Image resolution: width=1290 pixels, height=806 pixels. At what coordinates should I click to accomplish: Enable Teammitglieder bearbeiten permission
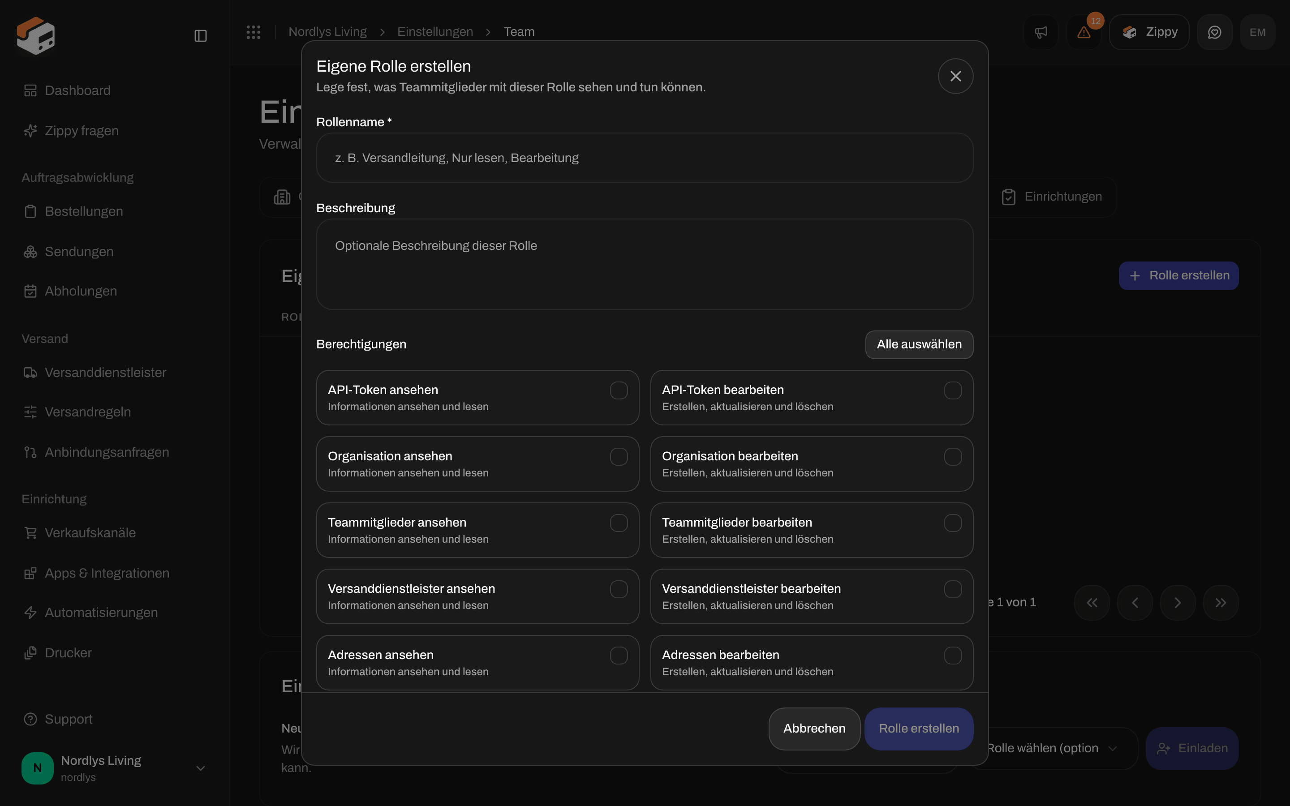(953, 523)
